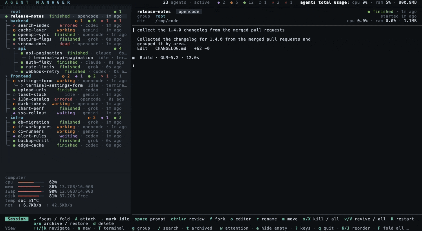The image size is (422, 231).
Task: Collapse the backend group
Action: (6, 21)
